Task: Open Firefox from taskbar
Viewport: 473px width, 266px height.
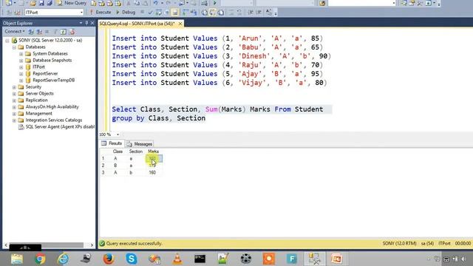Action: (x=109, y=259)
